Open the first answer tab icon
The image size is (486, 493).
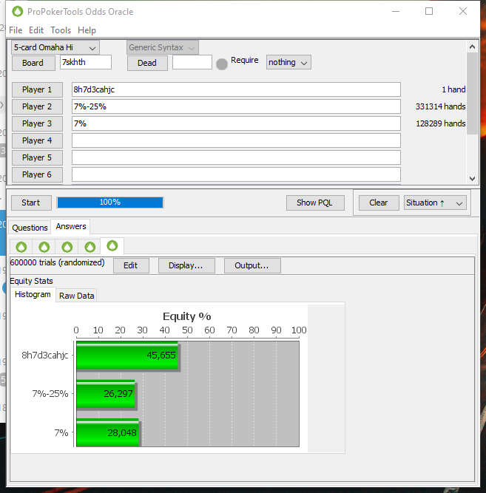[x=21, y=247]
